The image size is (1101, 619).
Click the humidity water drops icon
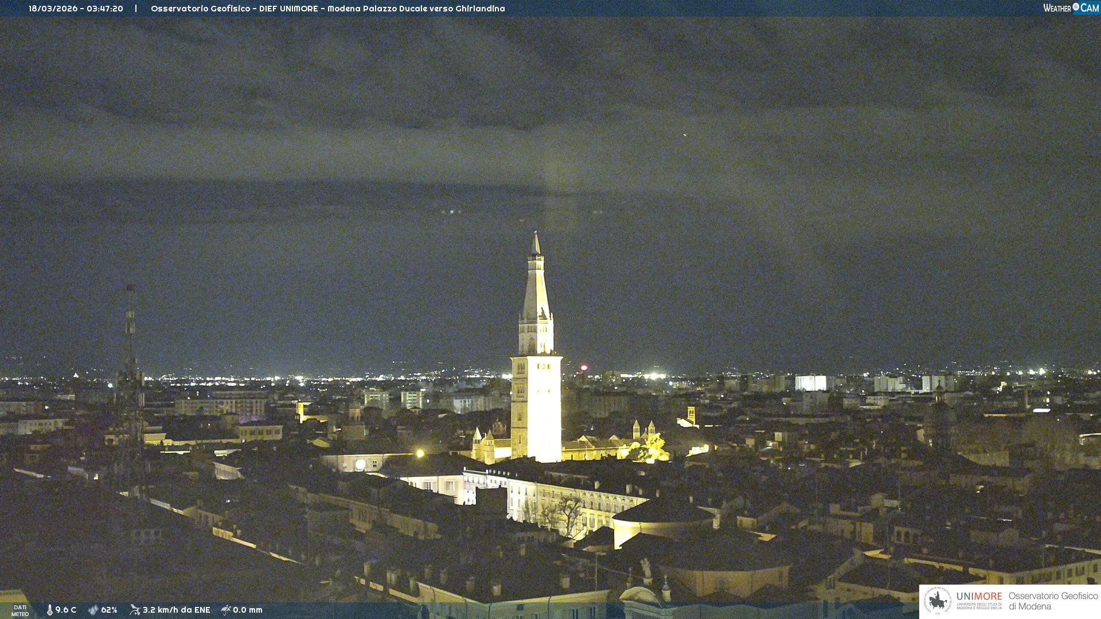point(93,610)
